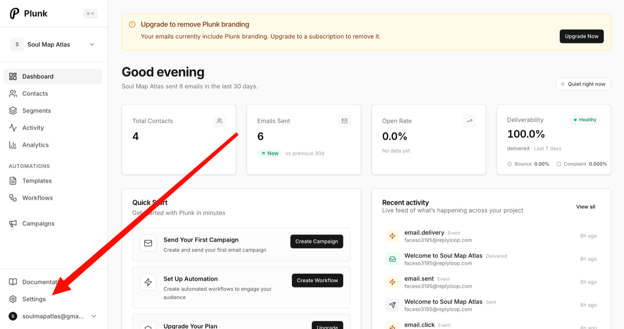Click the Send Your First Campaign heading

201,240
